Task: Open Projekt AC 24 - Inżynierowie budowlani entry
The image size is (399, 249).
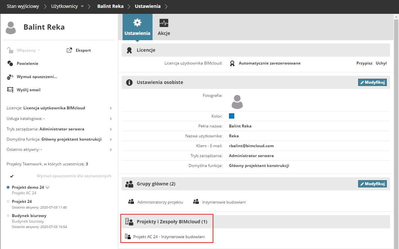Action: (x=169, y=236)
